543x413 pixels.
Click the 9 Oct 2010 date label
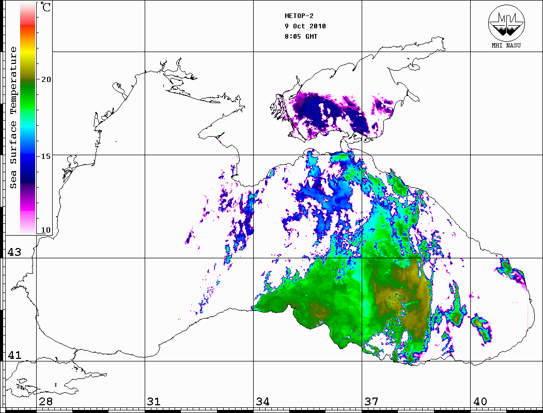(x=305, y=26)
